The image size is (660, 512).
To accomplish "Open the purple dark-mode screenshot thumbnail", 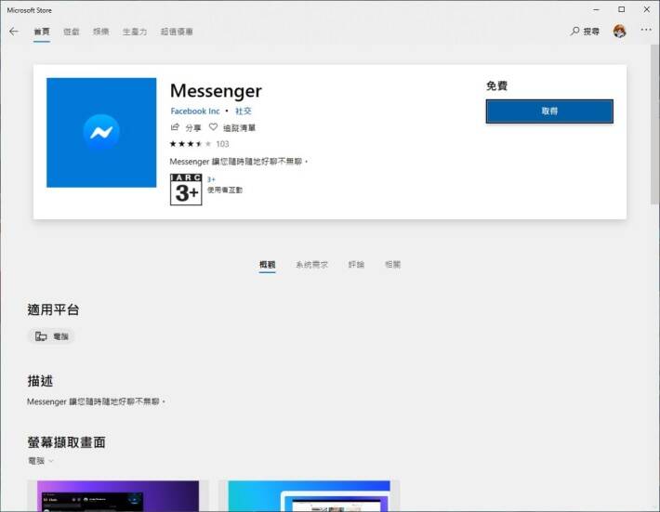I will (118, 496).
